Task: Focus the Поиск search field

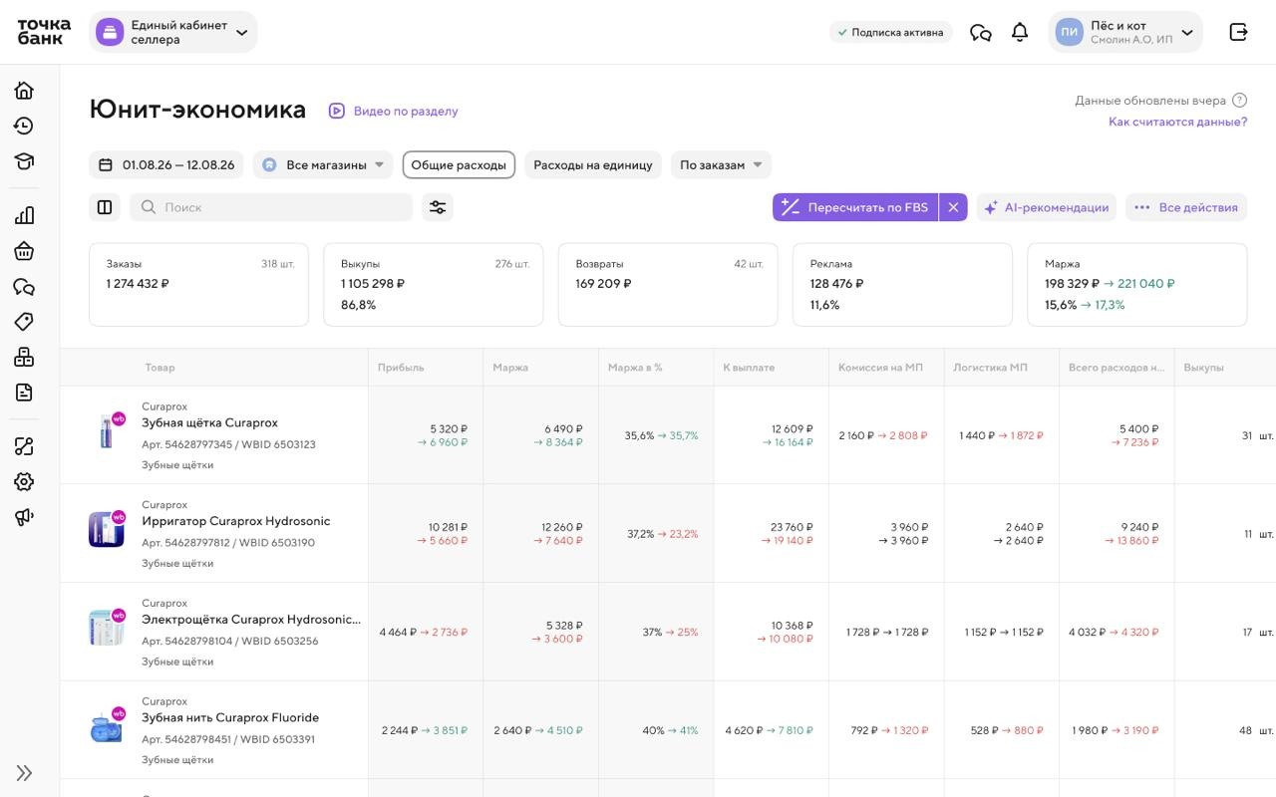Action: [x=271, y=207]
